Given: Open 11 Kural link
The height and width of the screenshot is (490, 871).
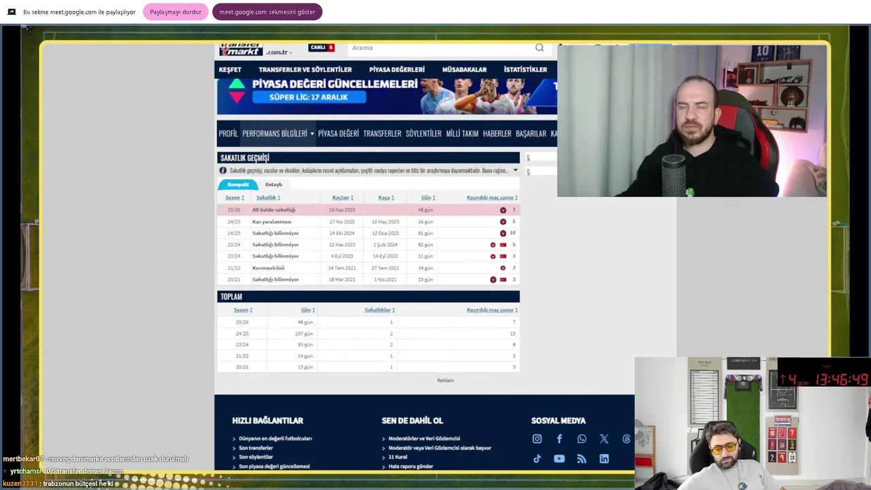Looking at the screenshot, I should 397,457.
